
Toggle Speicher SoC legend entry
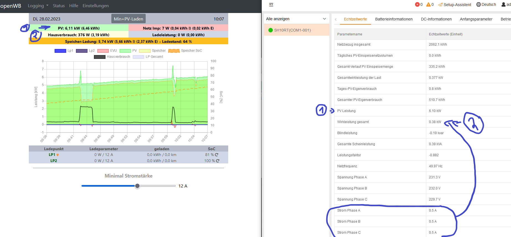185,51
